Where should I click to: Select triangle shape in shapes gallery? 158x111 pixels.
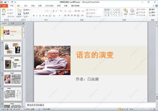click(108, 12)
